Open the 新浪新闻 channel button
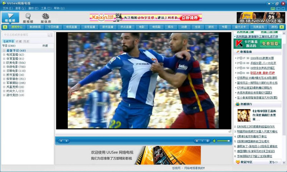Image resolution: width=287 pixels, height=172 pixels. click(x=35, y=27)
